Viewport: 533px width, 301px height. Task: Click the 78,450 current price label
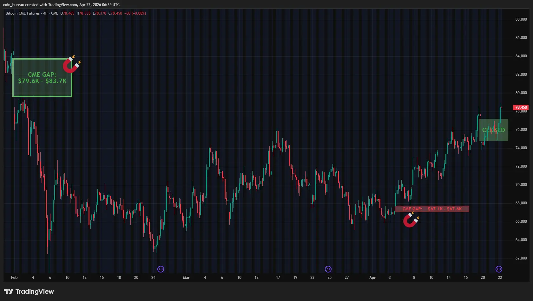[521, 107]
